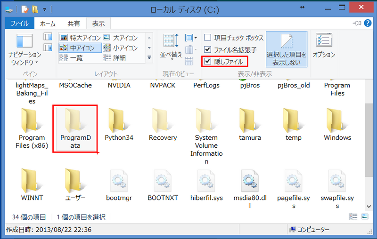The width and height of the screenshot is (377, 239).
Task: Expand the layout gallery more arrow
Action: point(149,57)
